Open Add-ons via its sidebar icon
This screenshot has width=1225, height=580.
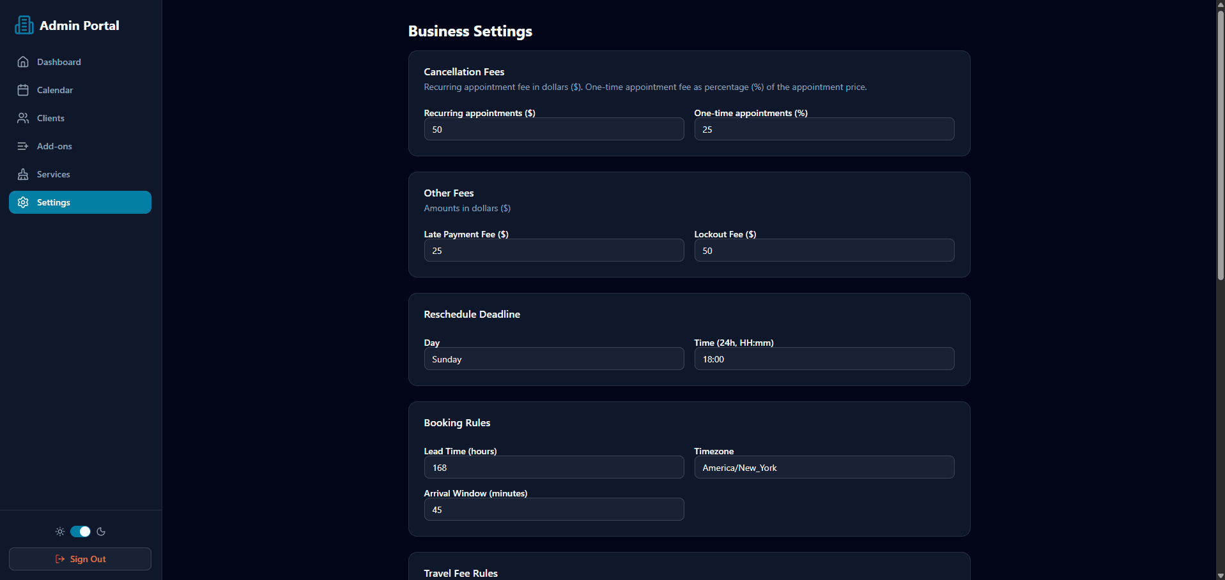pos(23,145)
